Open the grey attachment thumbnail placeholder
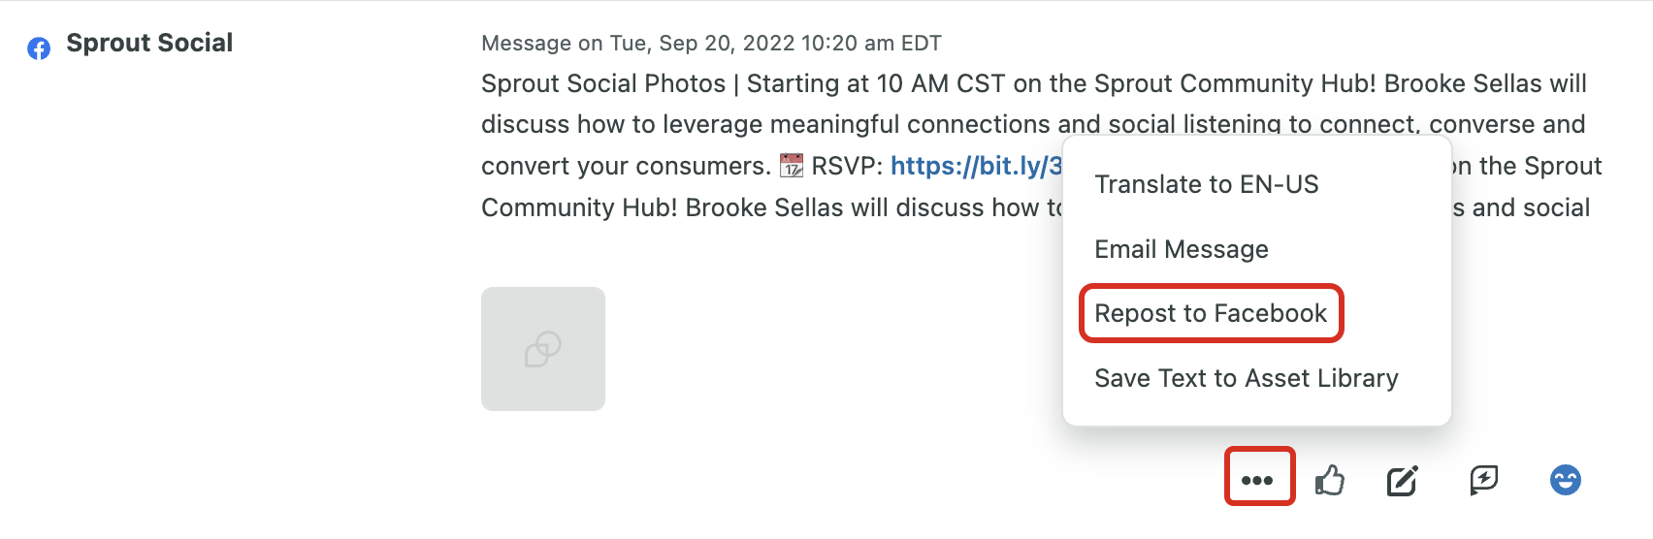The height and width of the screenshot is (539, 1653). tap(543, 349)
